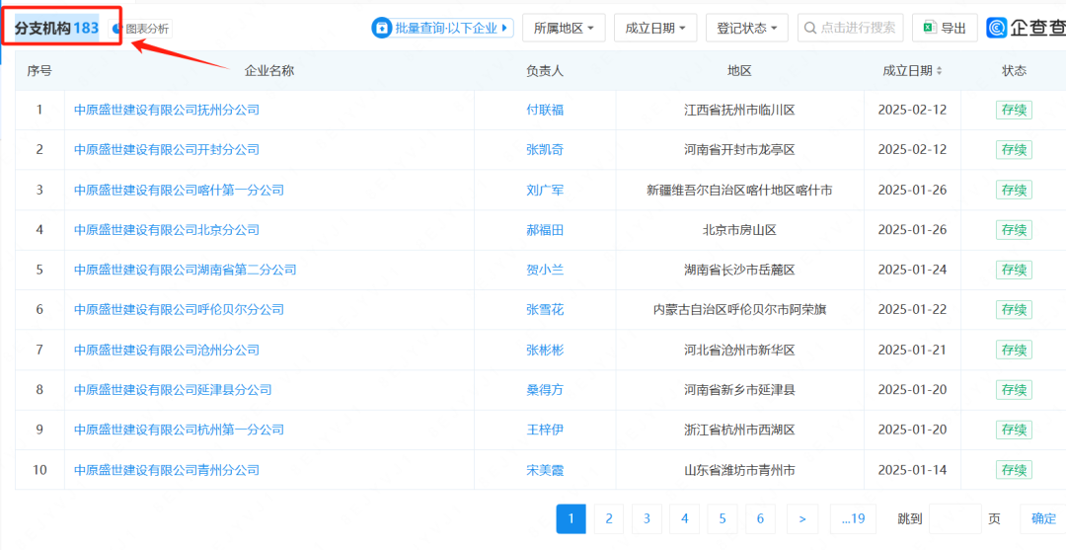Viewport: 1066px width, 550px height.
Task: Sort by 成立日期 column arrows
Action: coord(940,71)
